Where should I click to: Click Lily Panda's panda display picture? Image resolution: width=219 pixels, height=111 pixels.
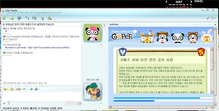[x=92, y=32]
